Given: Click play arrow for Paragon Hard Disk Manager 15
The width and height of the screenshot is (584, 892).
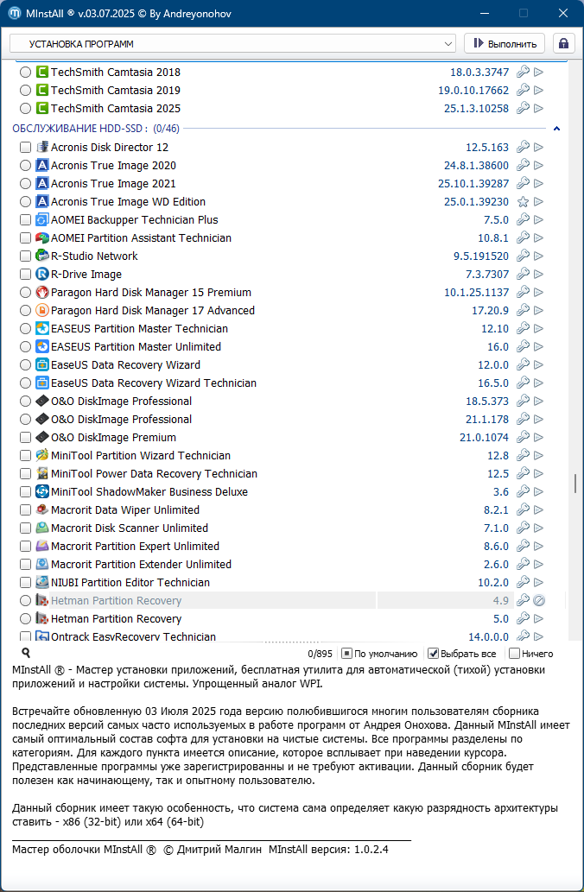Looking at the screenshot, I should click(x=538, y=293).
